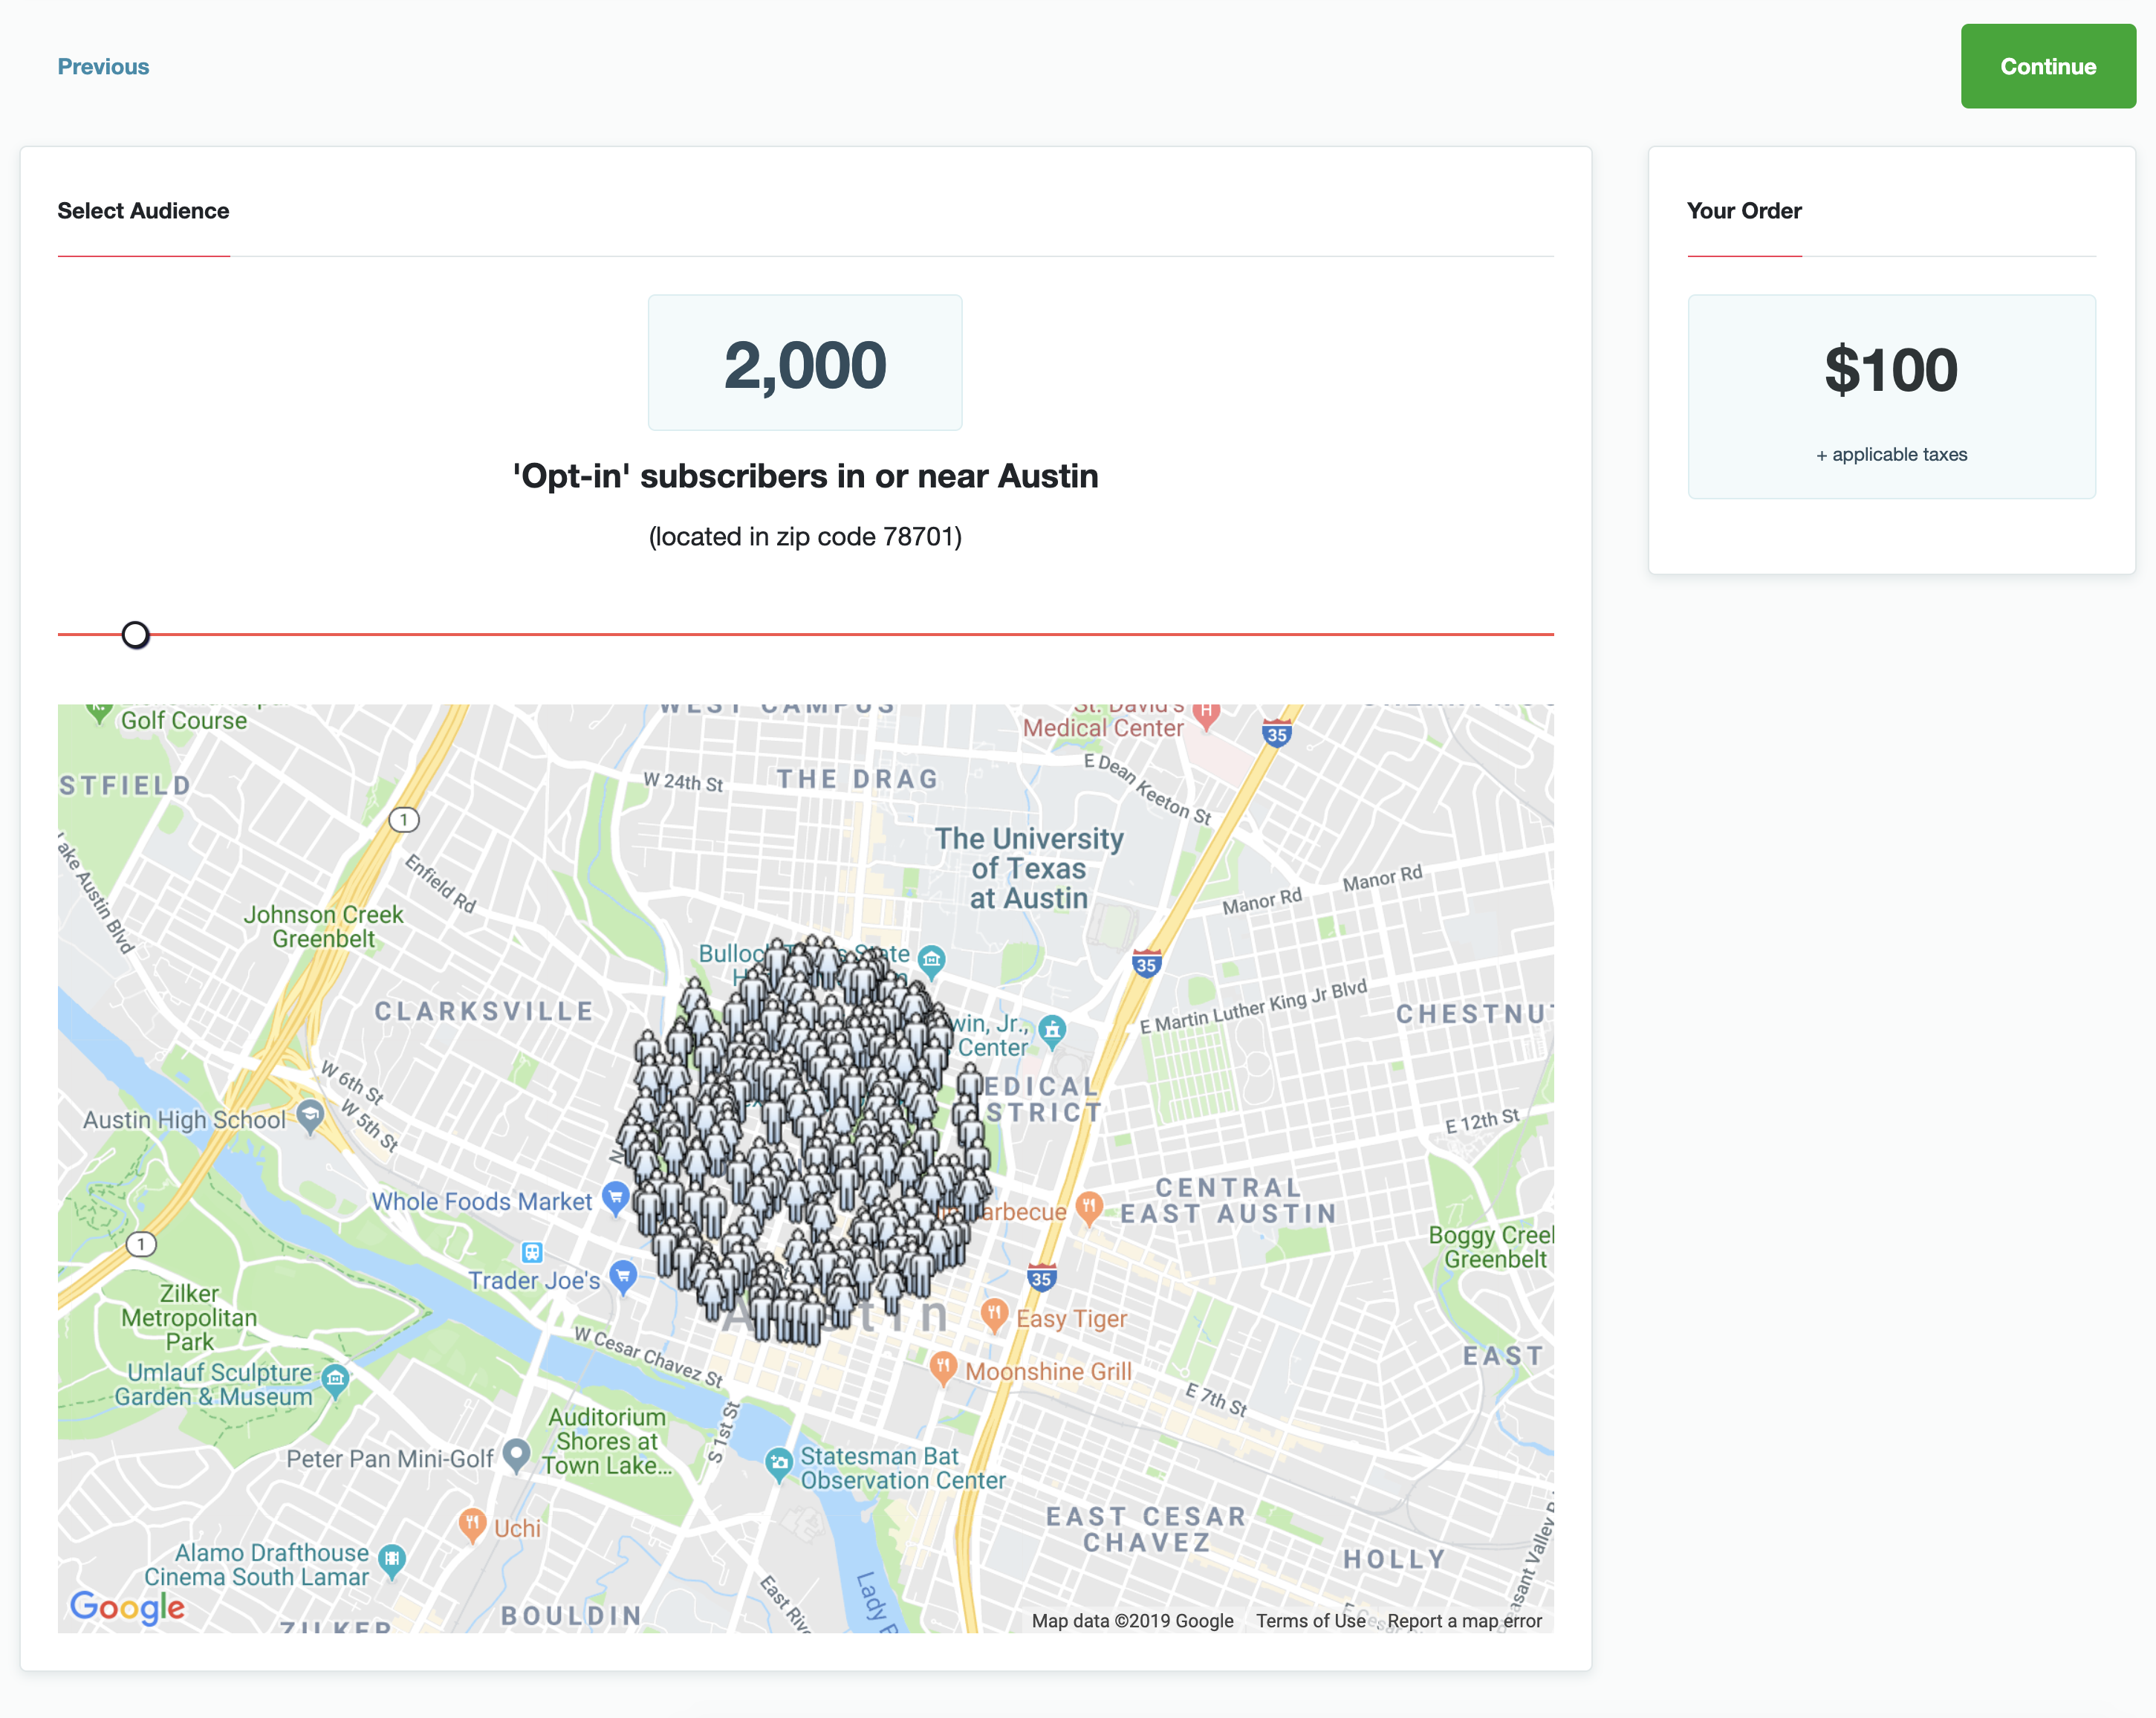
Task: Click the green Continue button
Action: (x=2048, y=66)
